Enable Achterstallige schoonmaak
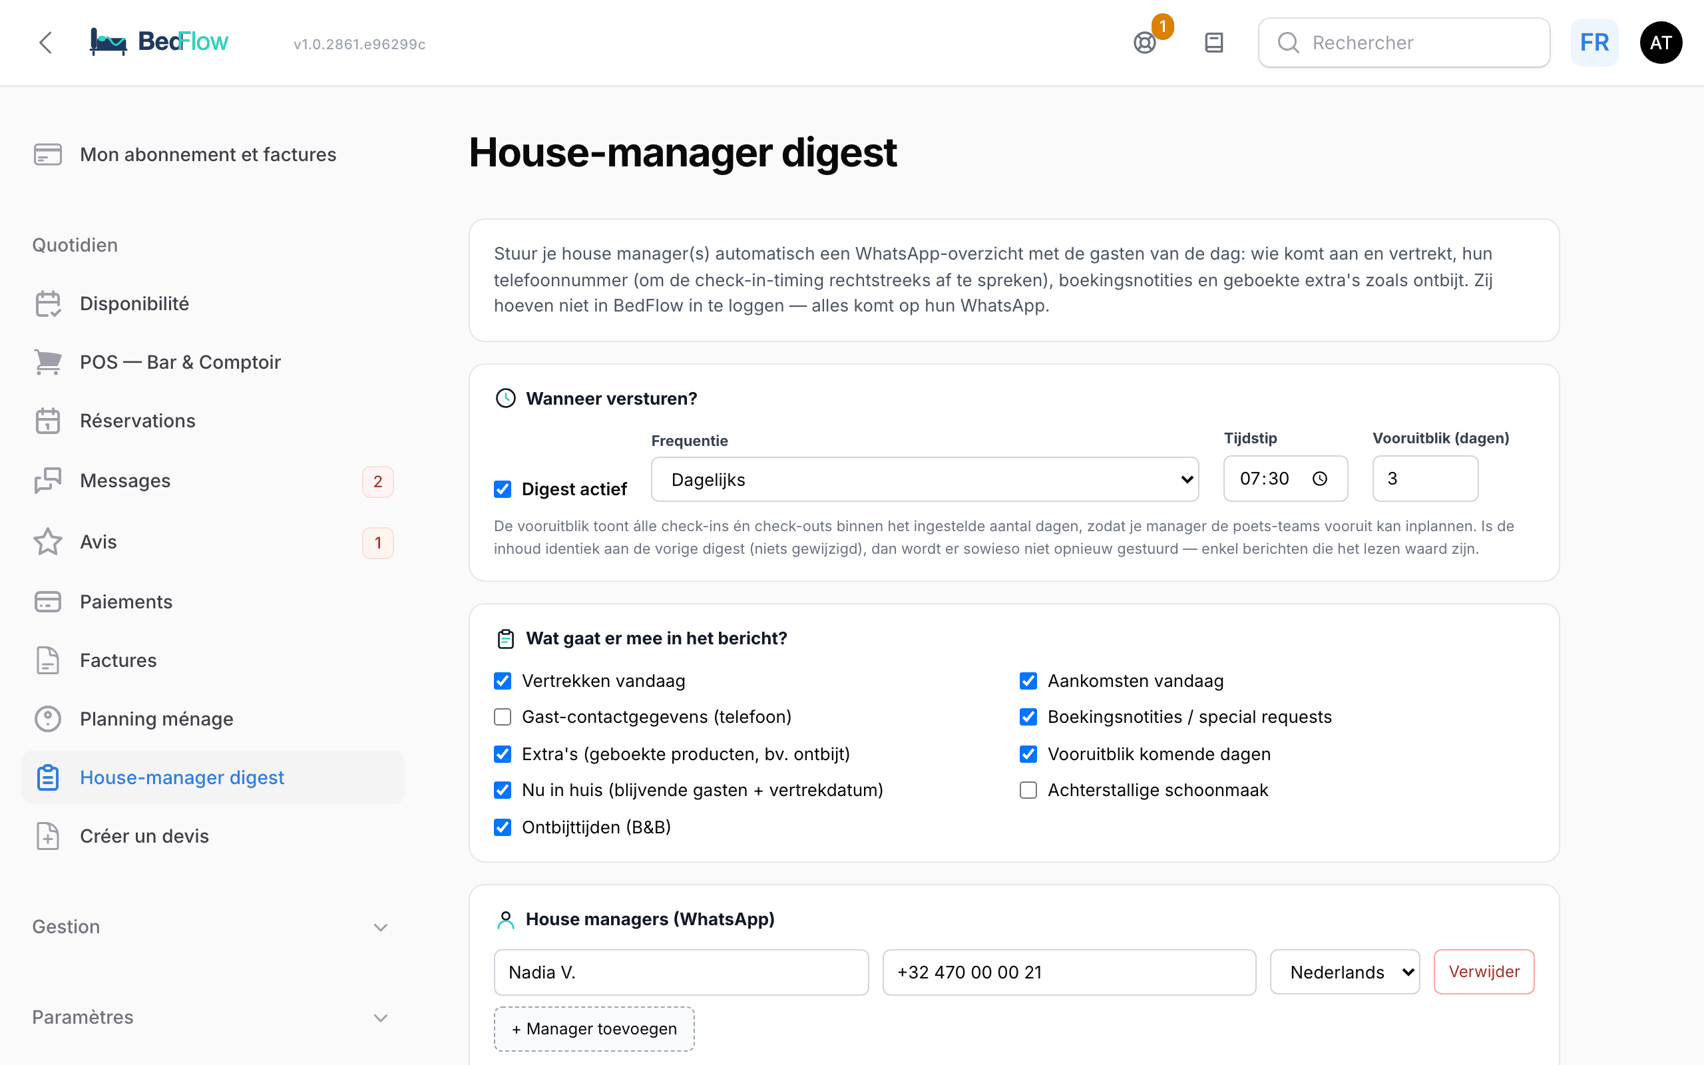Screen dimensions: 1704x1065 click(1029, 790)
